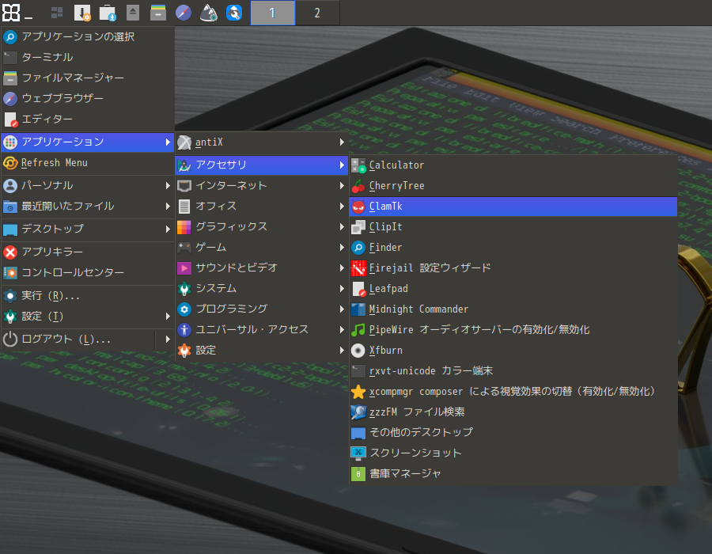712x554 pixels.
Task: Click 実行 (R)... run command
Action: 88,296
